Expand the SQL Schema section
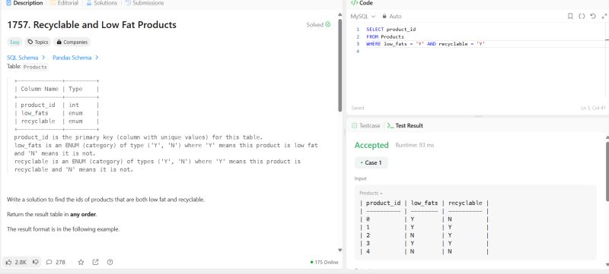Screen dimensions: 609x274 (x=26, y=58)
